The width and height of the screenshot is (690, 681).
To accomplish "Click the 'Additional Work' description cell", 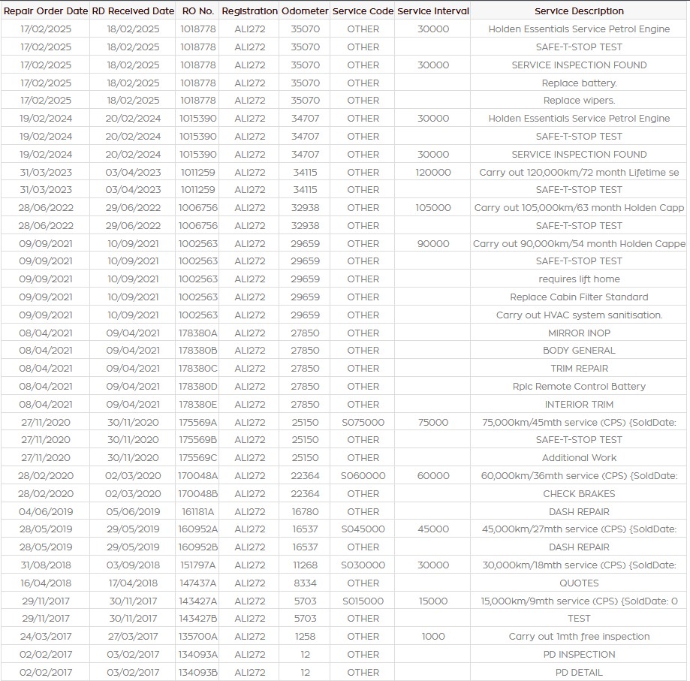I will point(579,457).
